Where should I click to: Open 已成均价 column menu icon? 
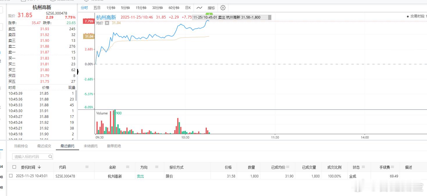[x=288, y=167]
